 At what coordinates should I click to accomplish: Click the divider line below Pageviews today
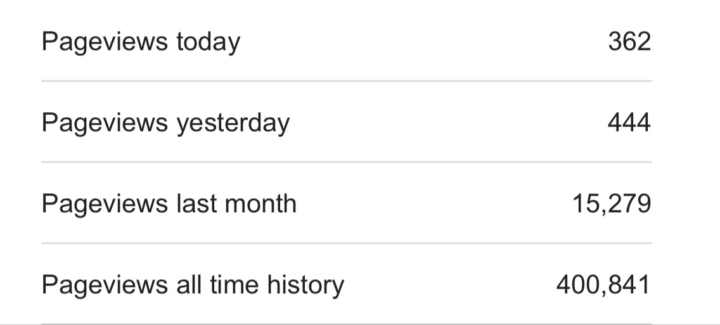[x=346, y=81]
